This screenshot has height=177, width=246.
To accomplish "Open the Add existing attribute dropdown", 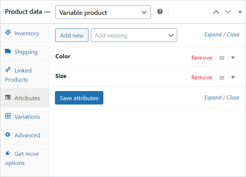I will (134, 35).
